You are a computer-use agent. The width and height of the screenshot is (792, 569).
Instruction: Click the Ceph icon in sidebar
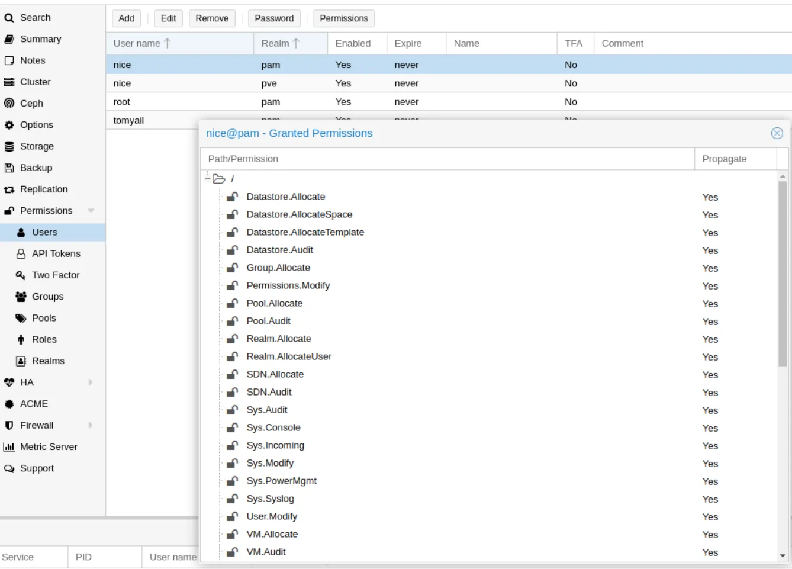click(9, 104)
